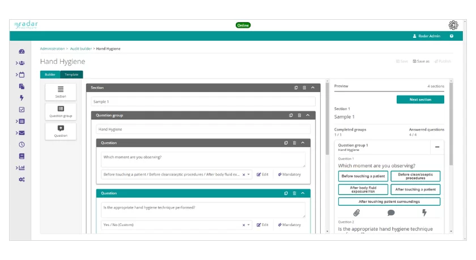Click the comment bubble icon in preview

click(x=391, y=213)
